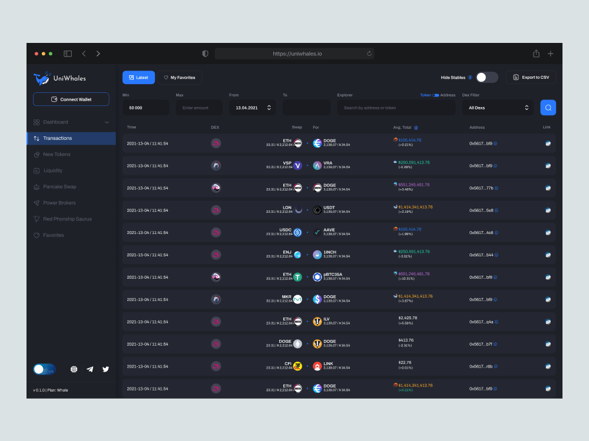
Task: Copy the address 0x5617...5e8
Action: coord(496,211)
